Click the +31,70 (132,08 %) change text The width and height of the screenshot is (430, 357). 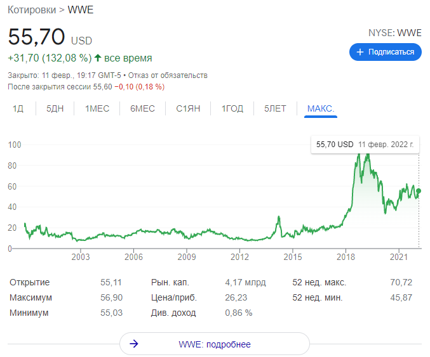coord(50,58)
